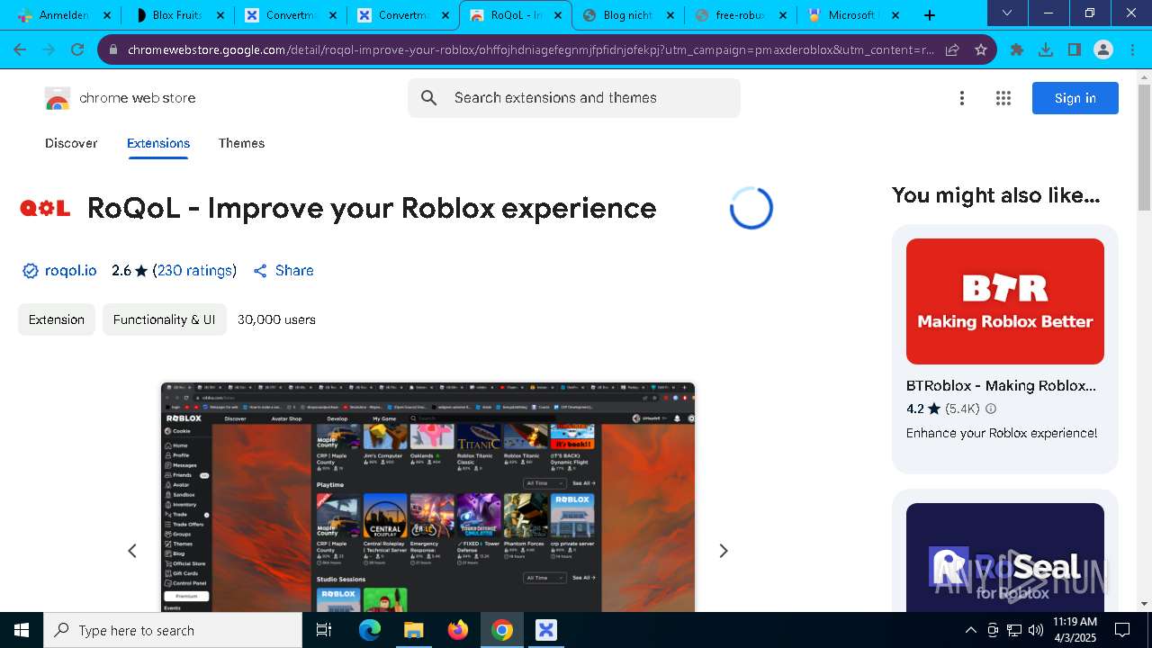Click the verified badge beside roqol.io
Viewport: 1152px width, 648px height.
pyautogui.click(x=30, y=271)
